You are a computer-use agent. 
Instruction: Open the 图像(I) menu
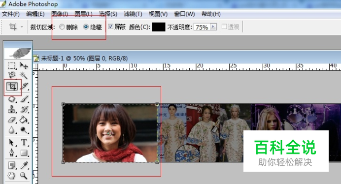tap(60, 14)
